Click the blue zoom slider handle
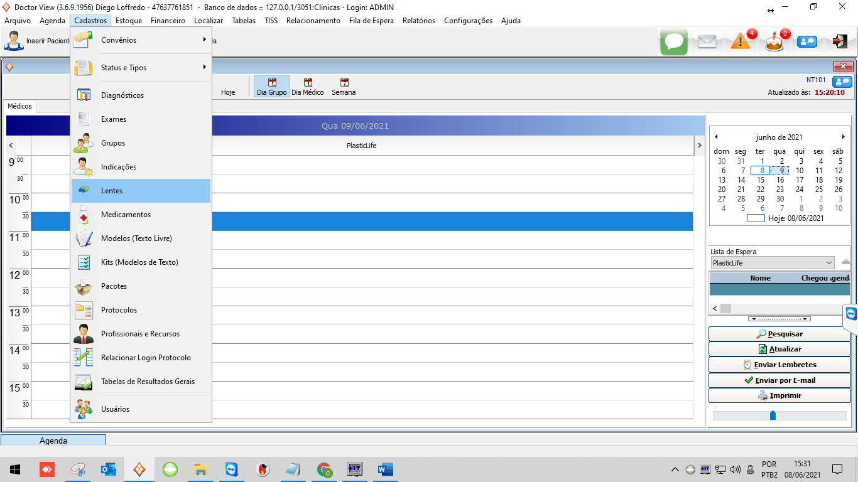 click(773, 415)
